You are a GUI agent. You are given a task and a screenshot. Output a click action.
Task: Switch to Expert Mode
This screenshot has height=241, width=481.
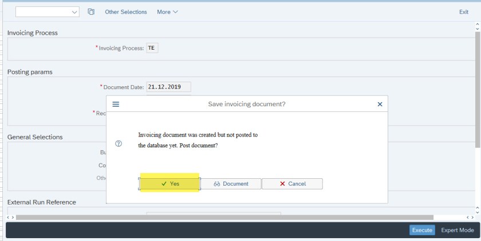coord(458,230)
